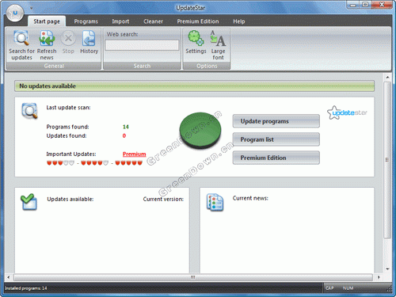Click the NUM indicator in status bar
The image size is (396, 297).
click(348, 288)
